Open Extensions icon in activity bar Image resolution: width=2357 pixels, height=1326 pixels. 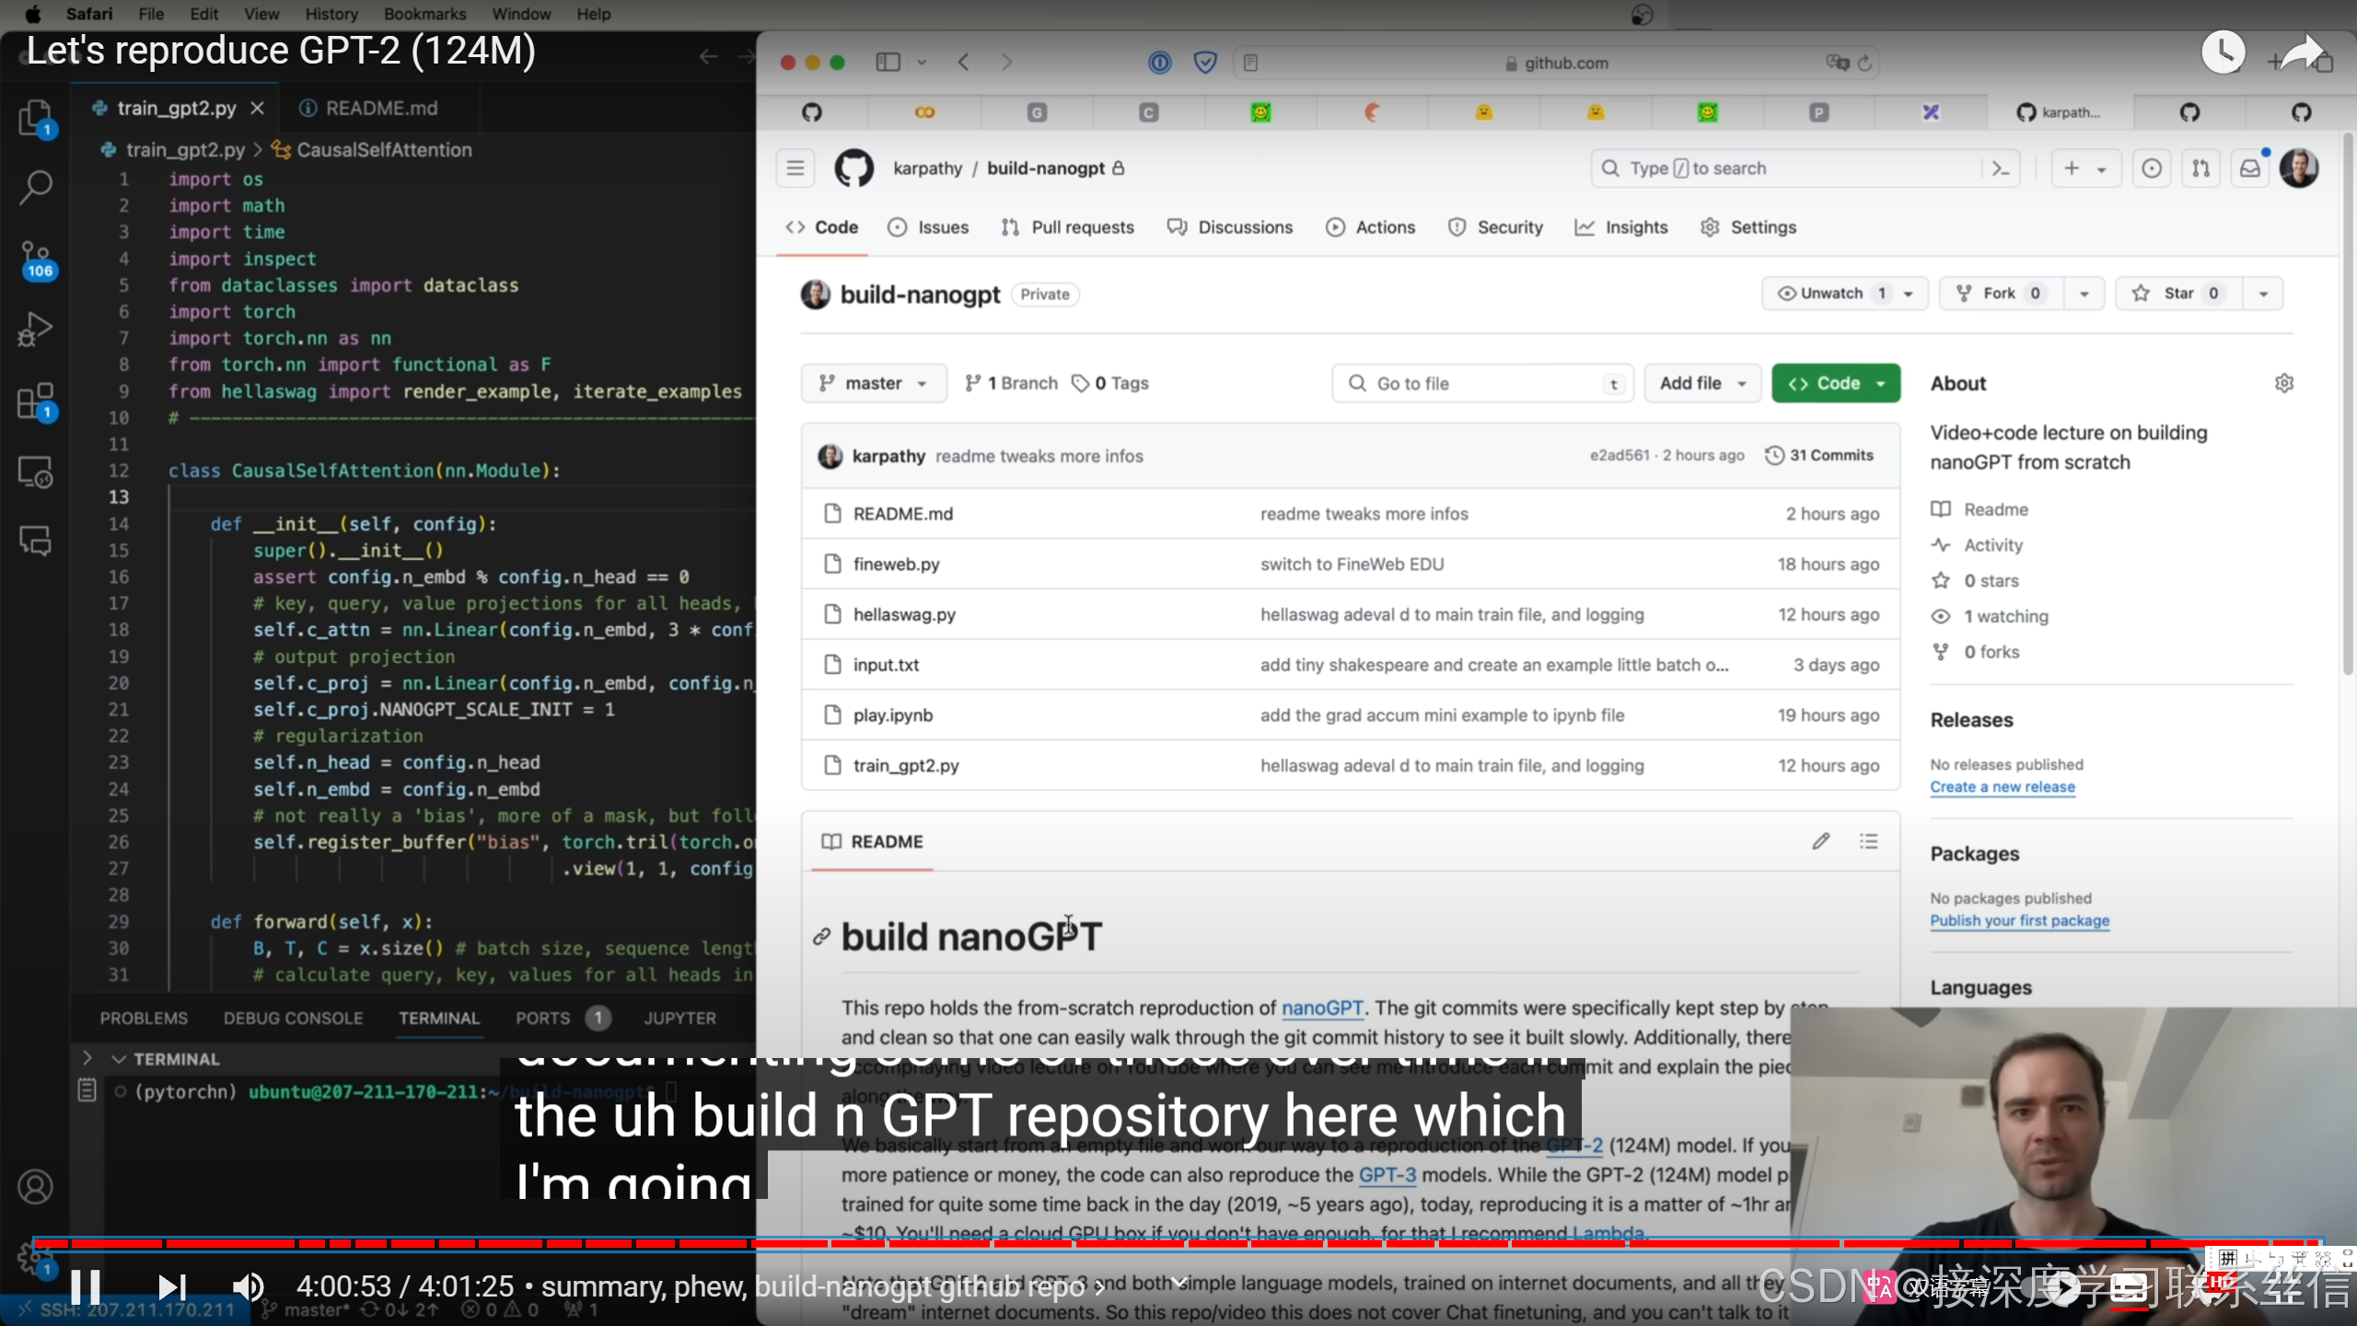35,402
